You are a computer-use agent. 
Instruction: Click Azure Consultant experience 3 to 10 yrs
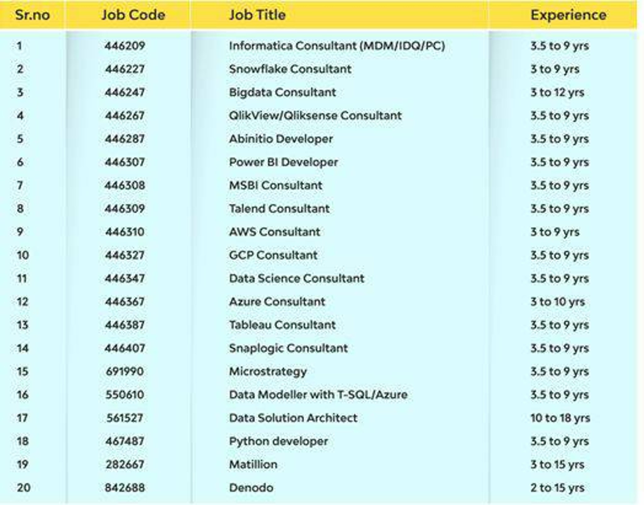[558, 302]
